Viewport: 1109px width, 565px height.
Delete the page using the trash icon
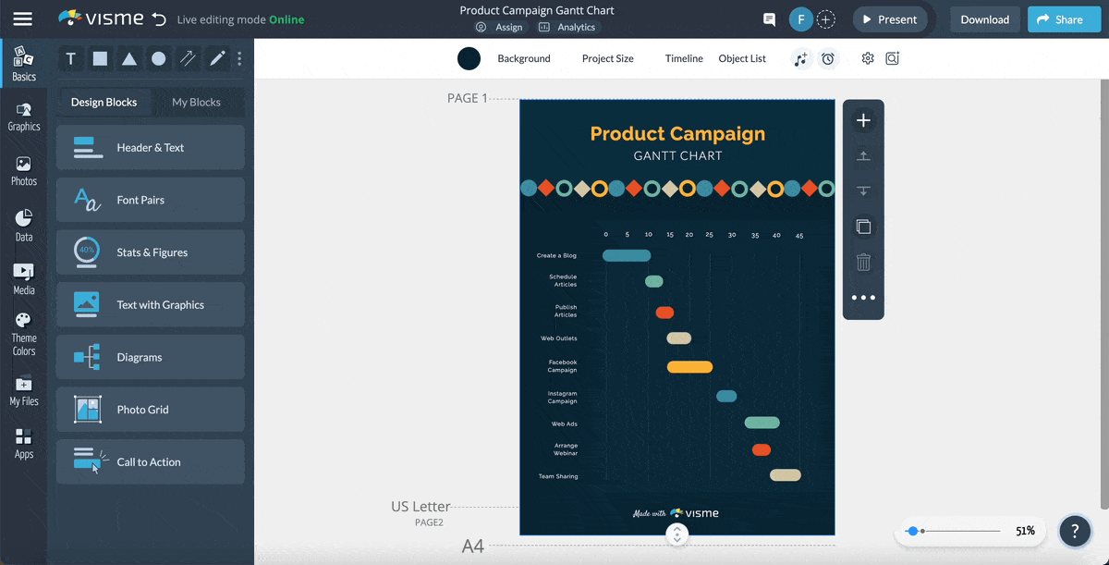pos(862,262)
